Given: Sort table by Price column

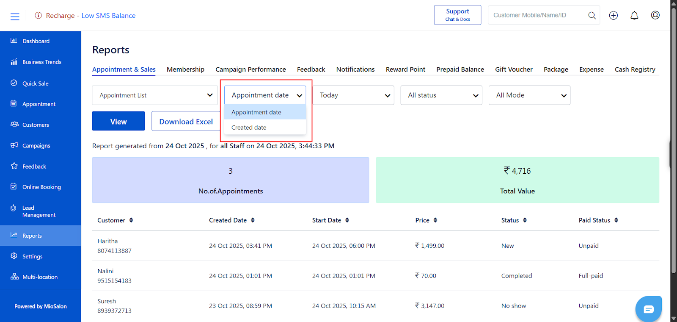Looking at the screenshot, I should pyautogui.click(x=435, y=220).
